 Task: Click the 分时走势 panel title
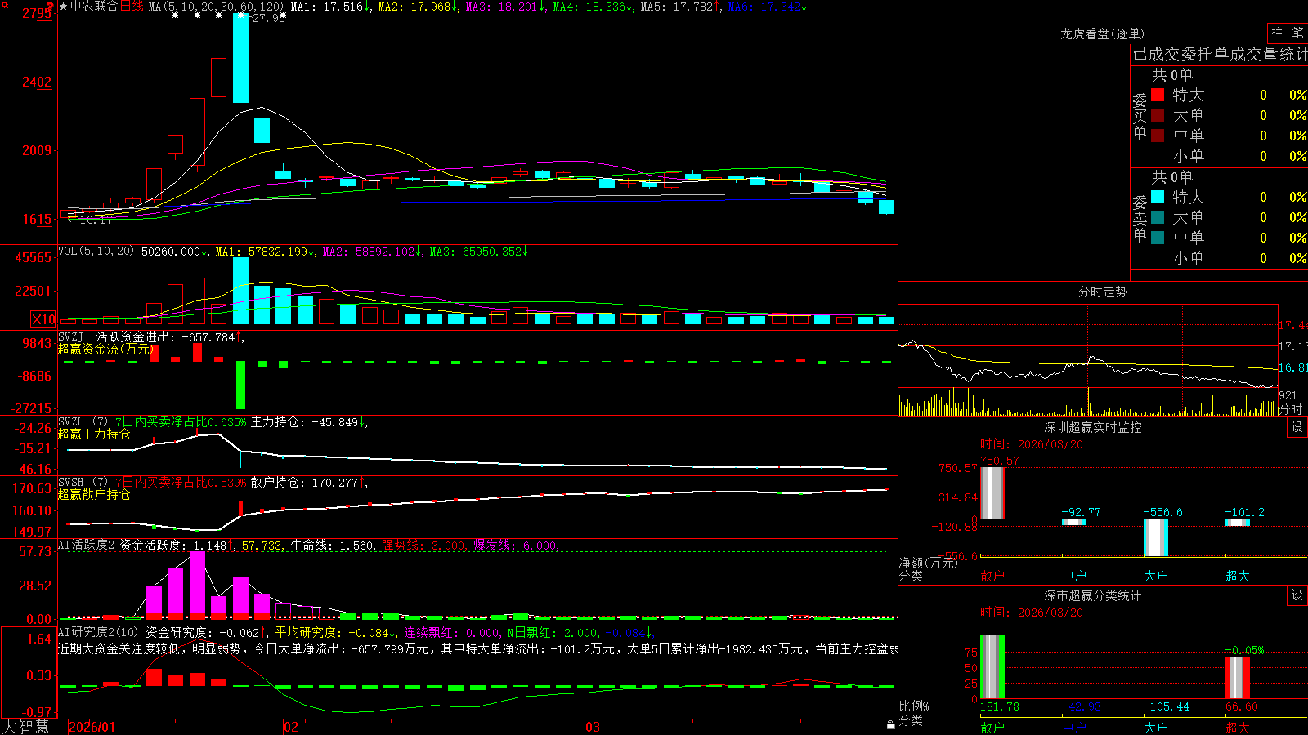(x=1102, y=292)
